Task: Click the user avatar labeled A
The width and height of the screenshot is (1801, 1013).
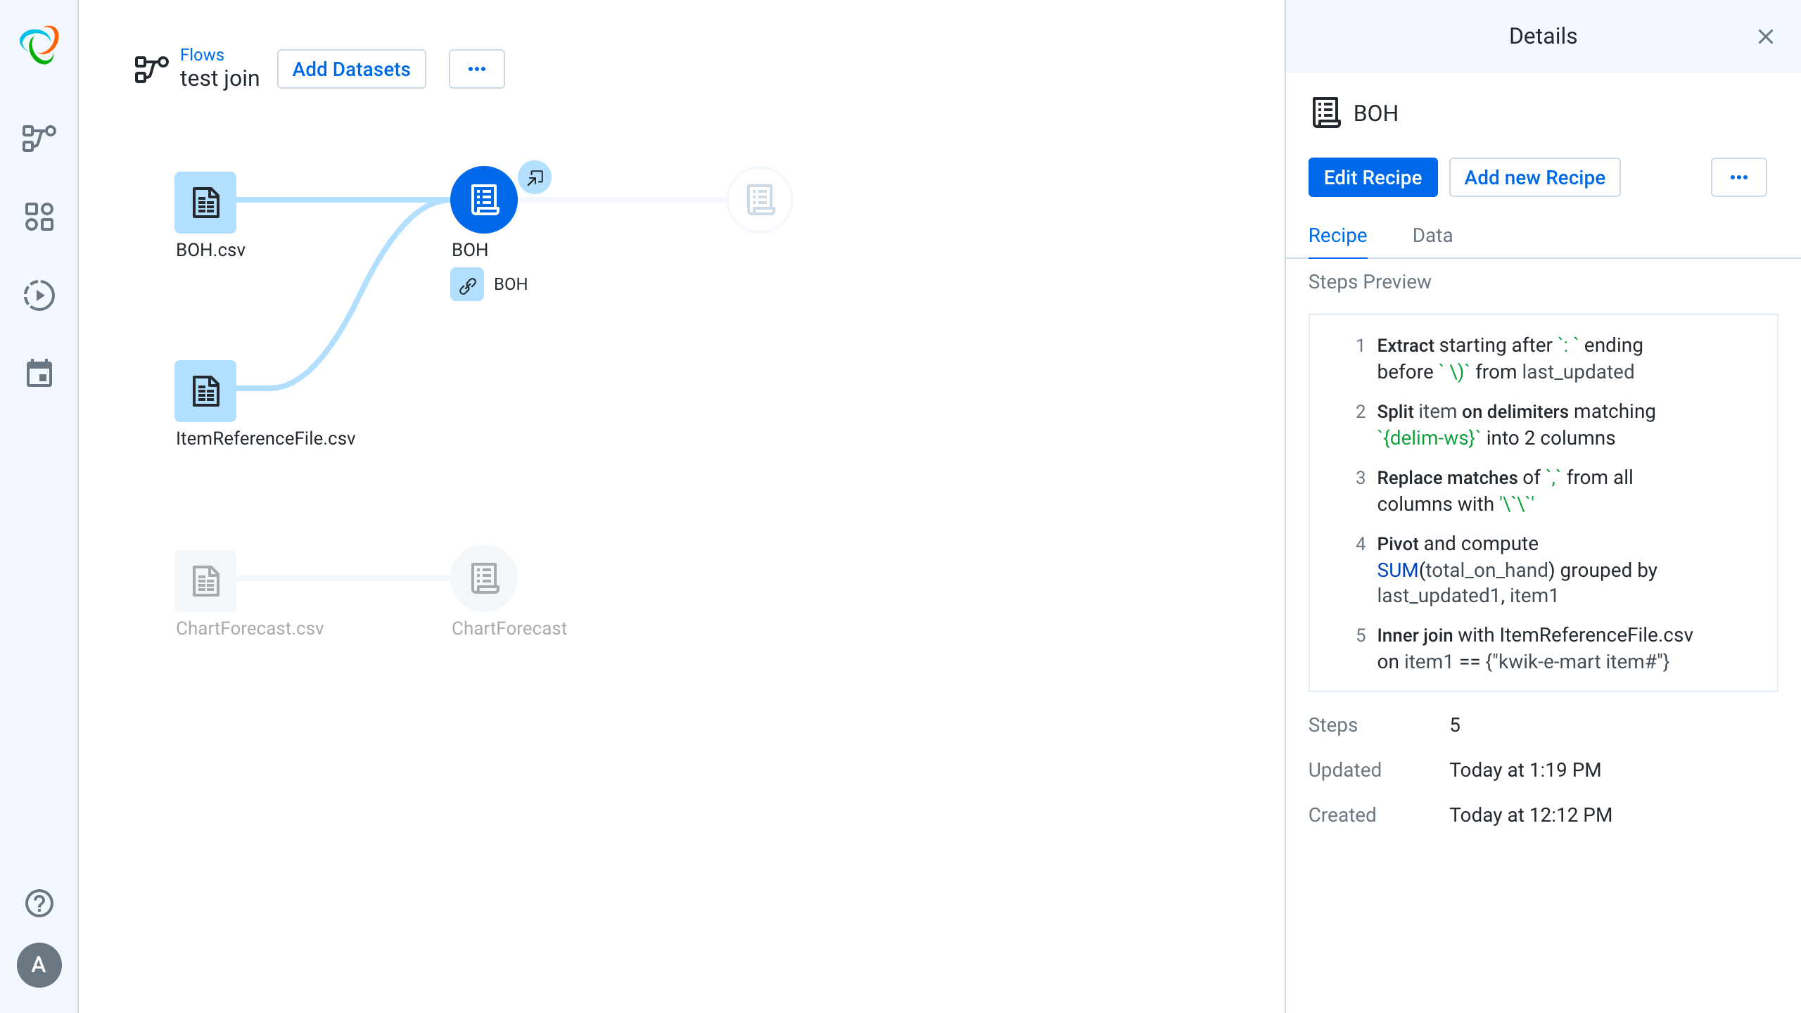Action: [39, 965]
